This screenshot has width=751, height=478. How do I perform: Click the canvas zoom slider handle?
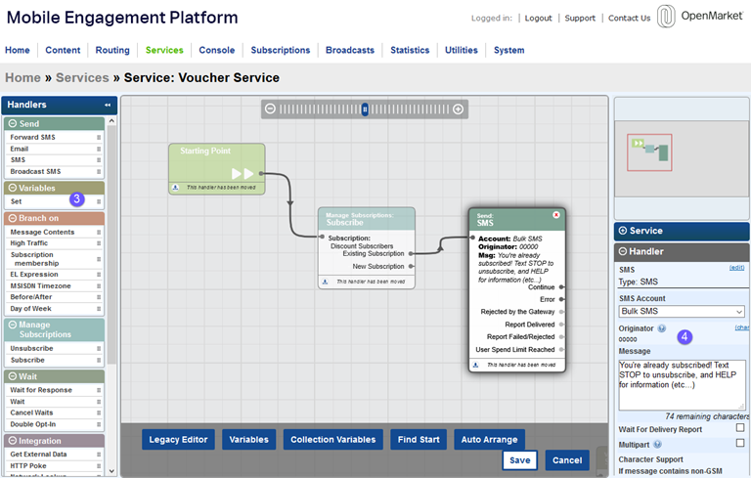coord(365,109)
